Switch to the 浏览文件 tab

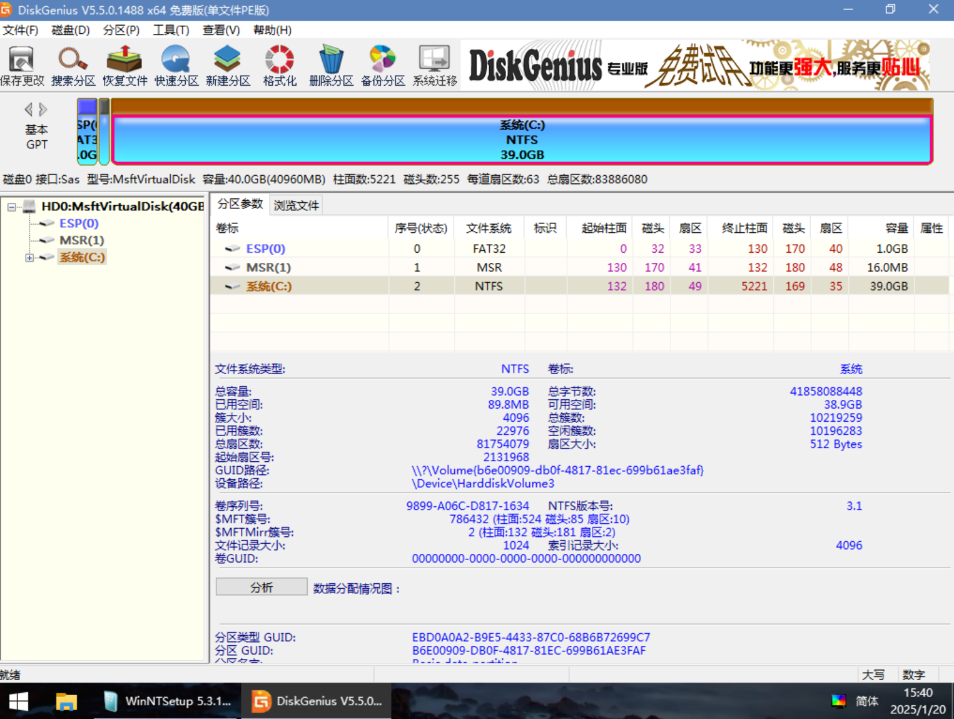[x=297, y=205]
